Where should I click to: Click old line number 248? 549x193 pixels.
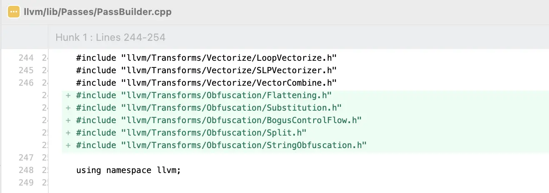point(26,170)
